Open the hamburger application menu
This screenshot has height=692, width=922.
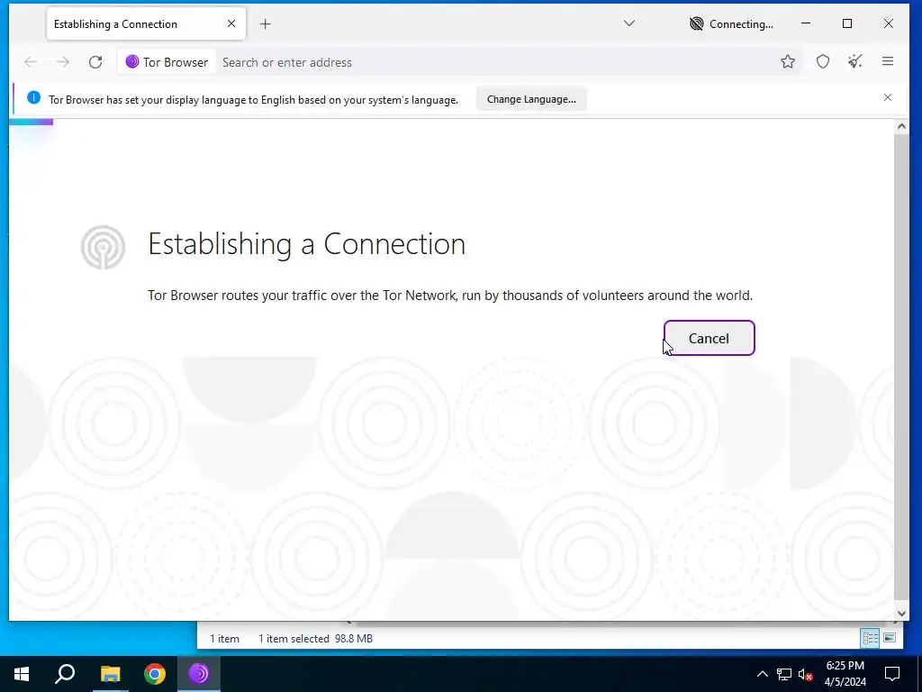pyautogui.click(x=887, y=62)
